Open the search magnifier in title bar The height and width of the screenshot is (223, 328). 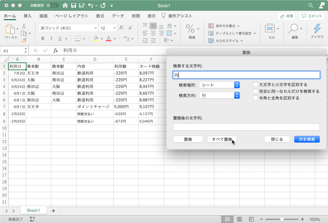pos(311,5)
